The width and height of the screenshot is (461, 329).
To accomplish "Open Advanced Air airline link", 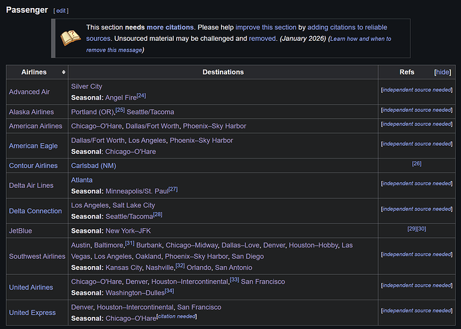I will (29, 92).
